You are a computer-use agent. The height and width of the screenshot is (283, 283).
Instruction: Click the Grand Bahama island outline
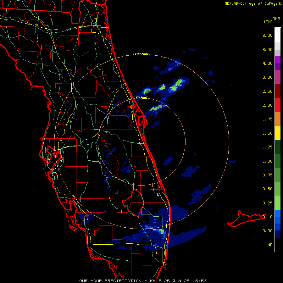246,219
